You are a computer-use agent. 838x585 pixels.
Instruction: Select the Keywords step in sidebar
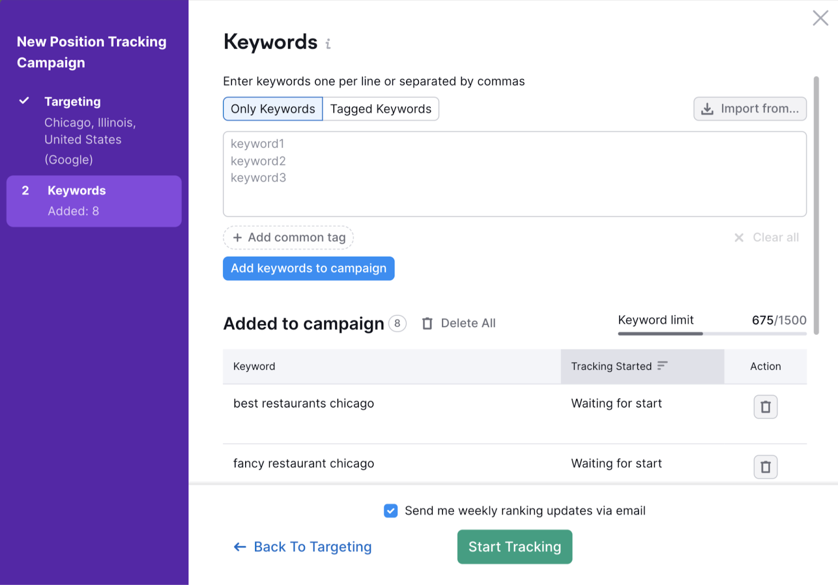pyautogui.click(x=93, y=201)
